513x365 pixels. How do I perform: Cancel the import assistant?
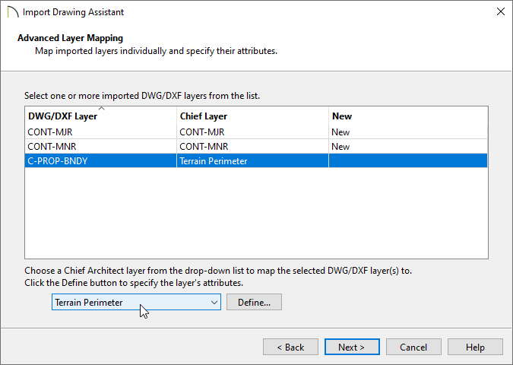coord(413,347)
